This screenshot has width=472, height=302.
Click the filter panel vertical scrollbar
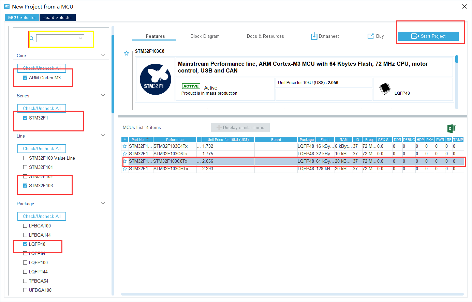pos(113,74)
